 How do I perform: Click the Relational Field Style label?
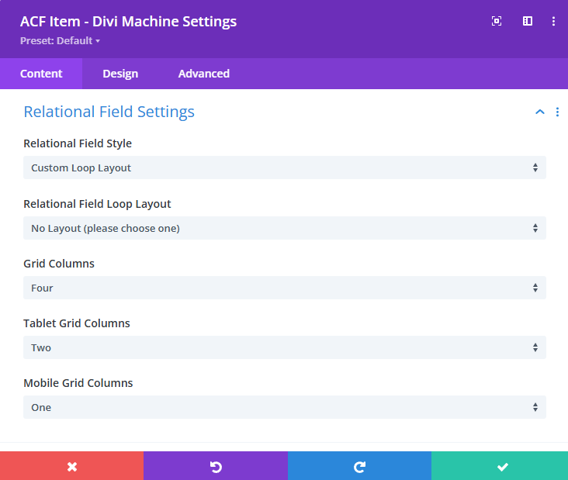click(78, 143)
